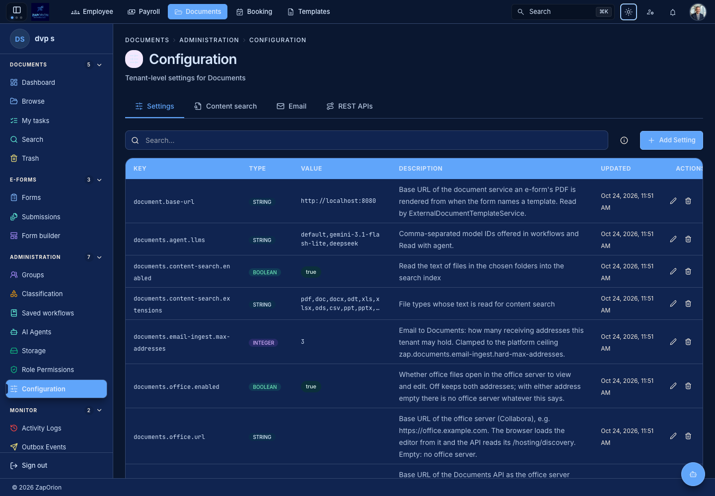Open Form builder in the sidebar
The width and height of the screenshot is (715, 496).
56,236
